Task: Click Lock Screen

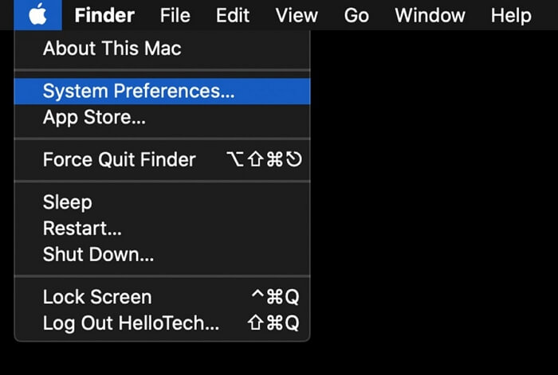Action: tap(97, 297)
